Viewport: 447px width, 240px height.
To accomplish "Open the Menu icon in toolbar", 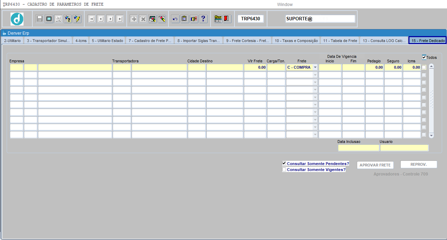I will point(218,19).
